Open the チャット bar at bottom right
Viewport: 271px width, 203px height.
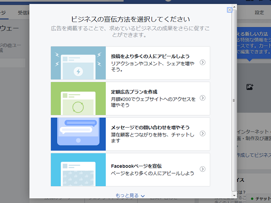tap(260, 198)
